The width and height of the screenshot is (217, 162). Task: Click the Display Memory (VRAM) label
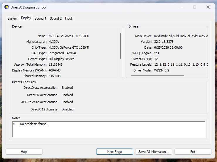(x=29, y=70)
